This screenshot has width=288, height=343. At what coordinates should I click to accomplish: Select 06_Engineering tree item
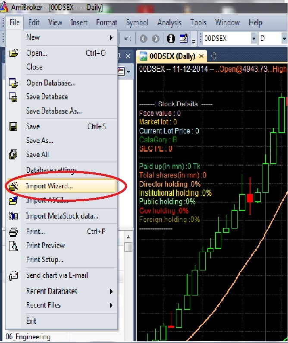coord(28,337)
